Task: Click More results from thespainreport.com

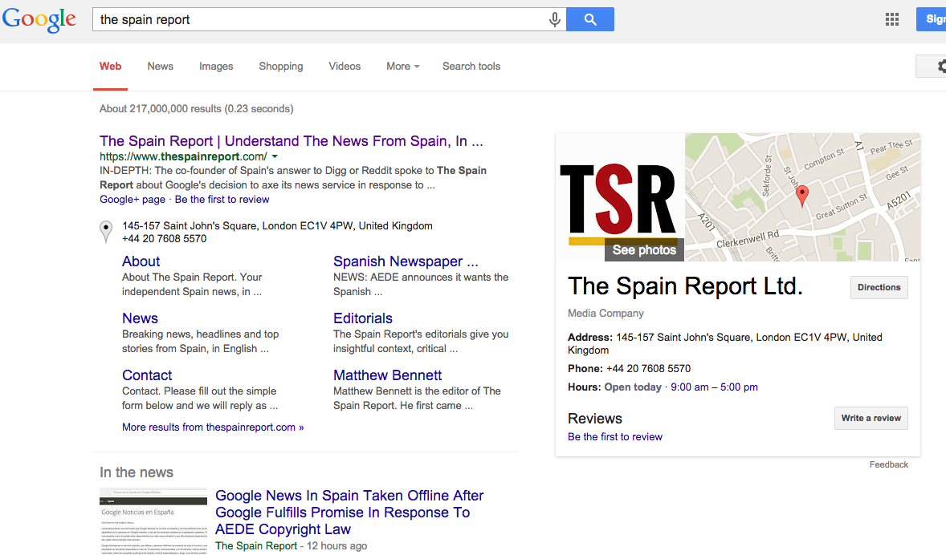Action: click(x=213, y=427)
